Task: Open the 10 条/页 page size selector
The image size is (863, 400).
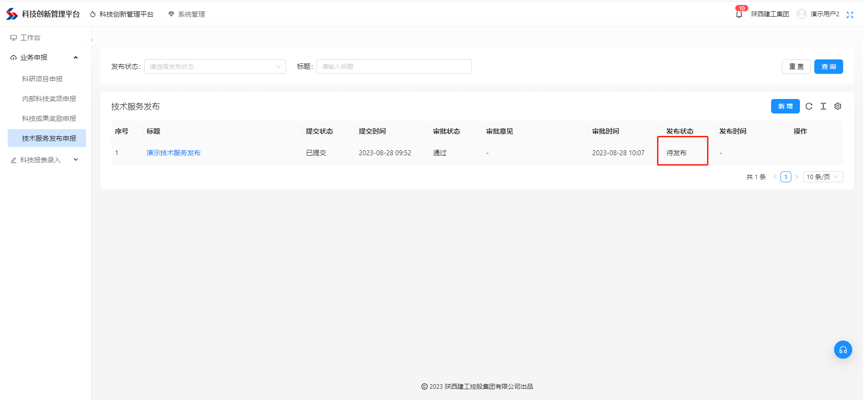Action: [x=822, y=177]
